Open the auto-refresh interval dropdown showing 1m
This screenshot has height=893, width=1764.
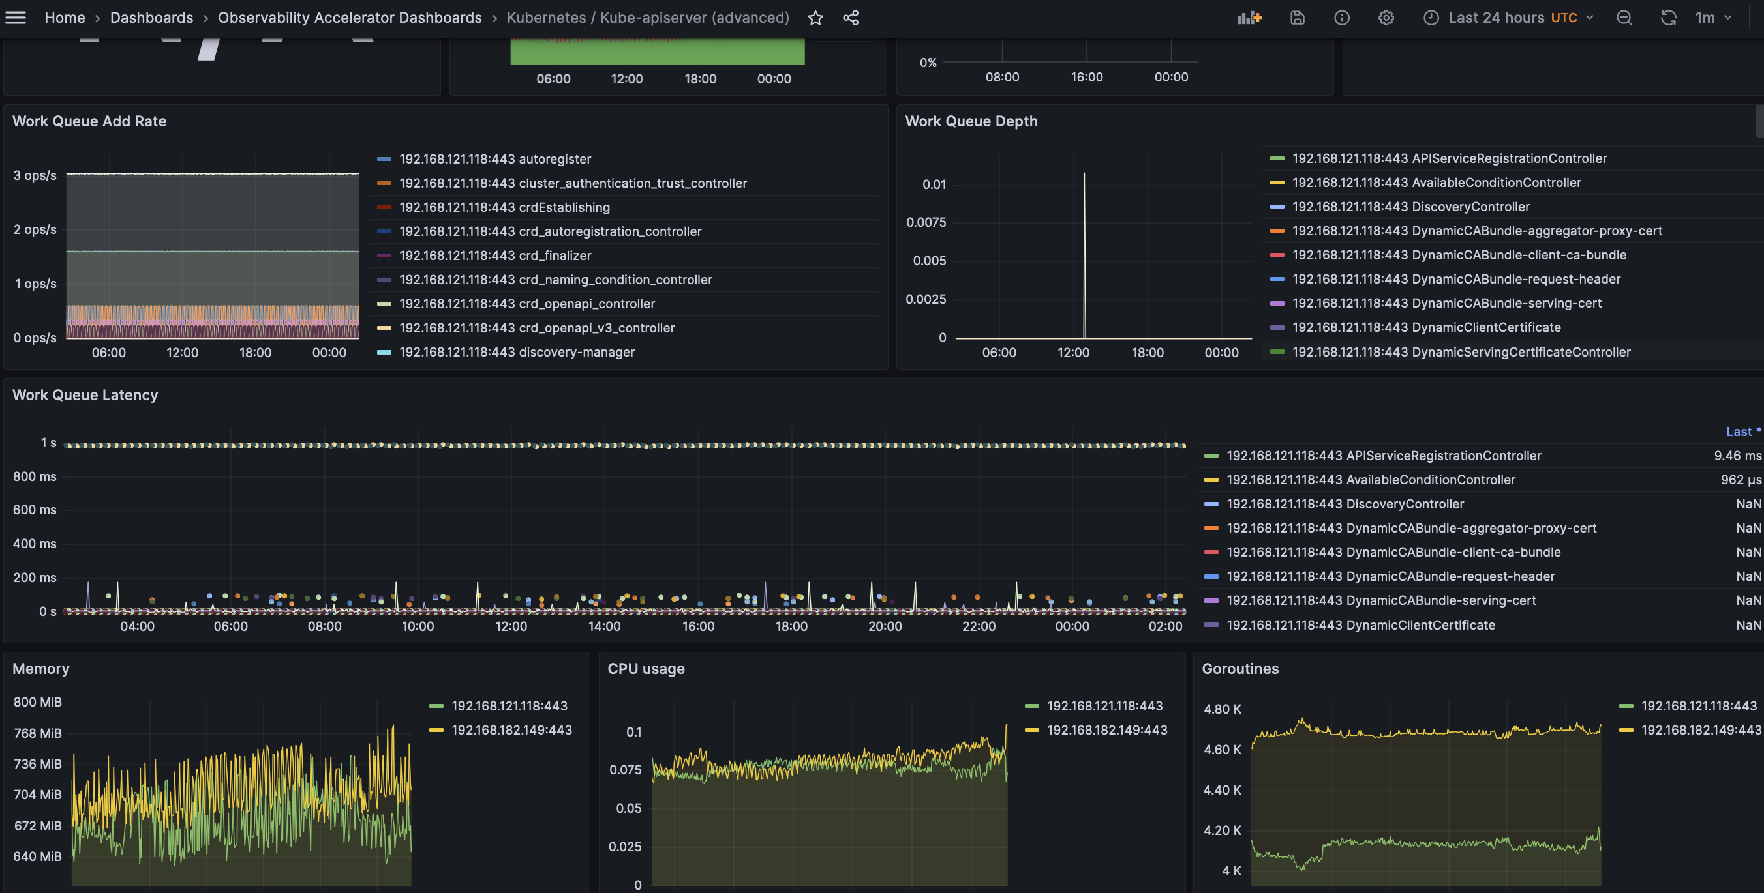(x=1714, y=17)
